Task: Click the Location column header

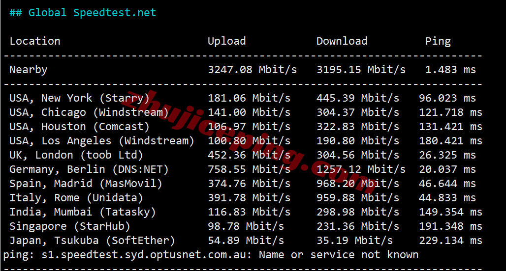Action: [35, 41]
